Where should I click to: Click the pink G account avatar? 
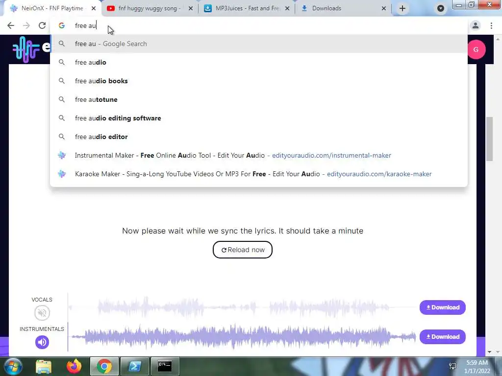pos(476,49)
